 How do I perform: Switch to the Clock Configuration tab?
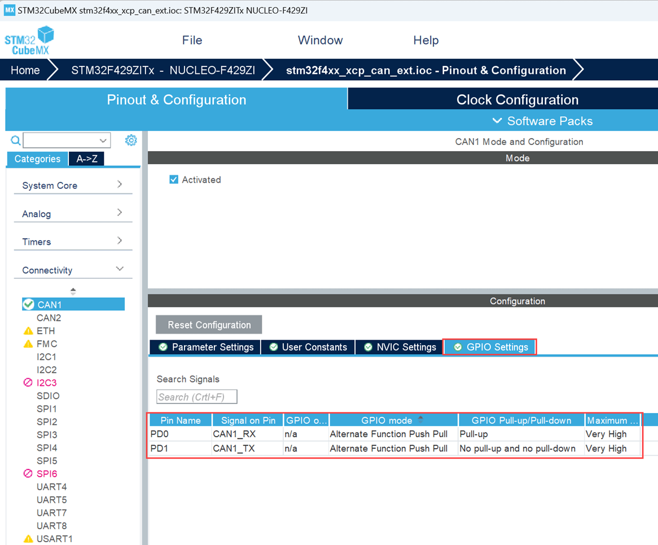pos(517,100)
